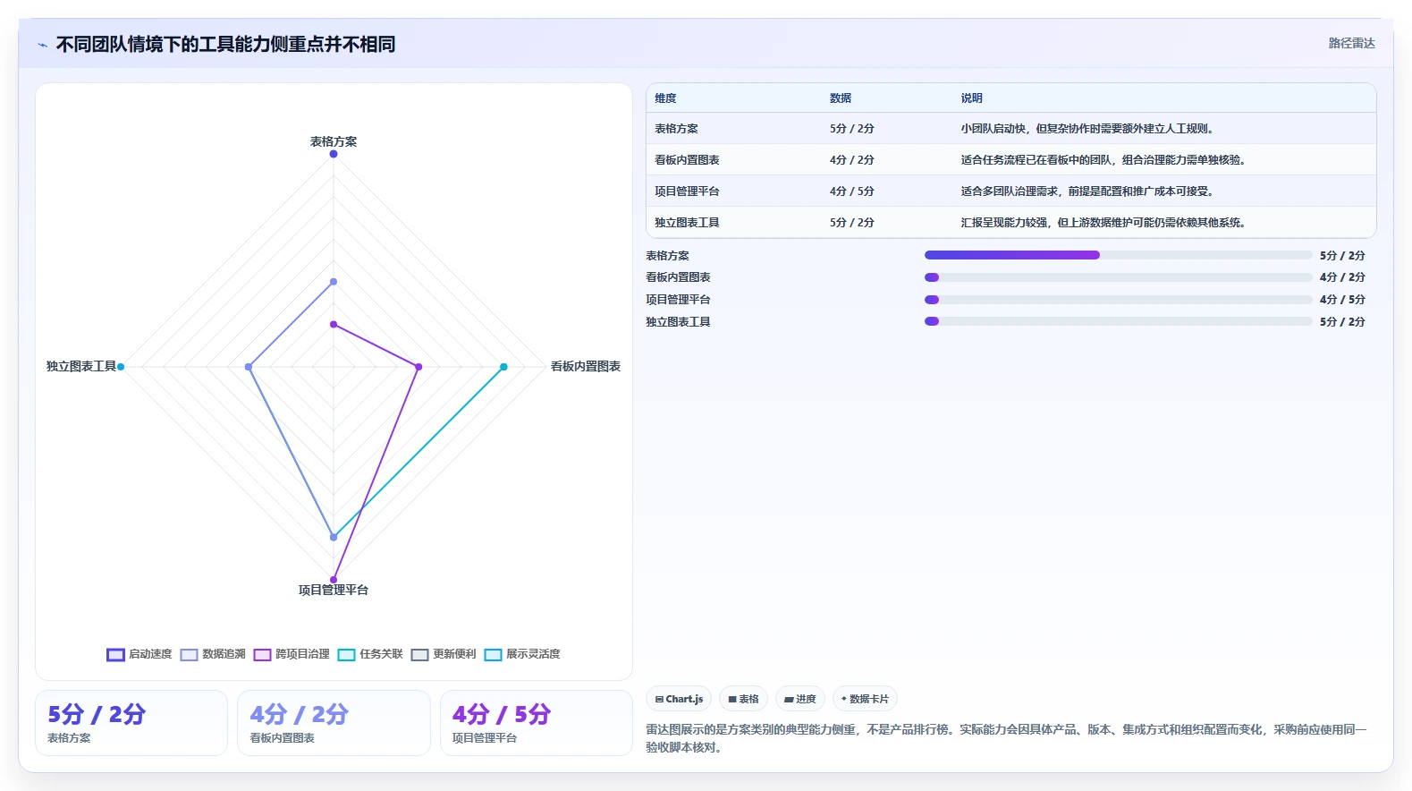Click the purple data point at 项目管理平台 vertex
This screenshot has height=791, width=1412.
(x=334, y=580)
